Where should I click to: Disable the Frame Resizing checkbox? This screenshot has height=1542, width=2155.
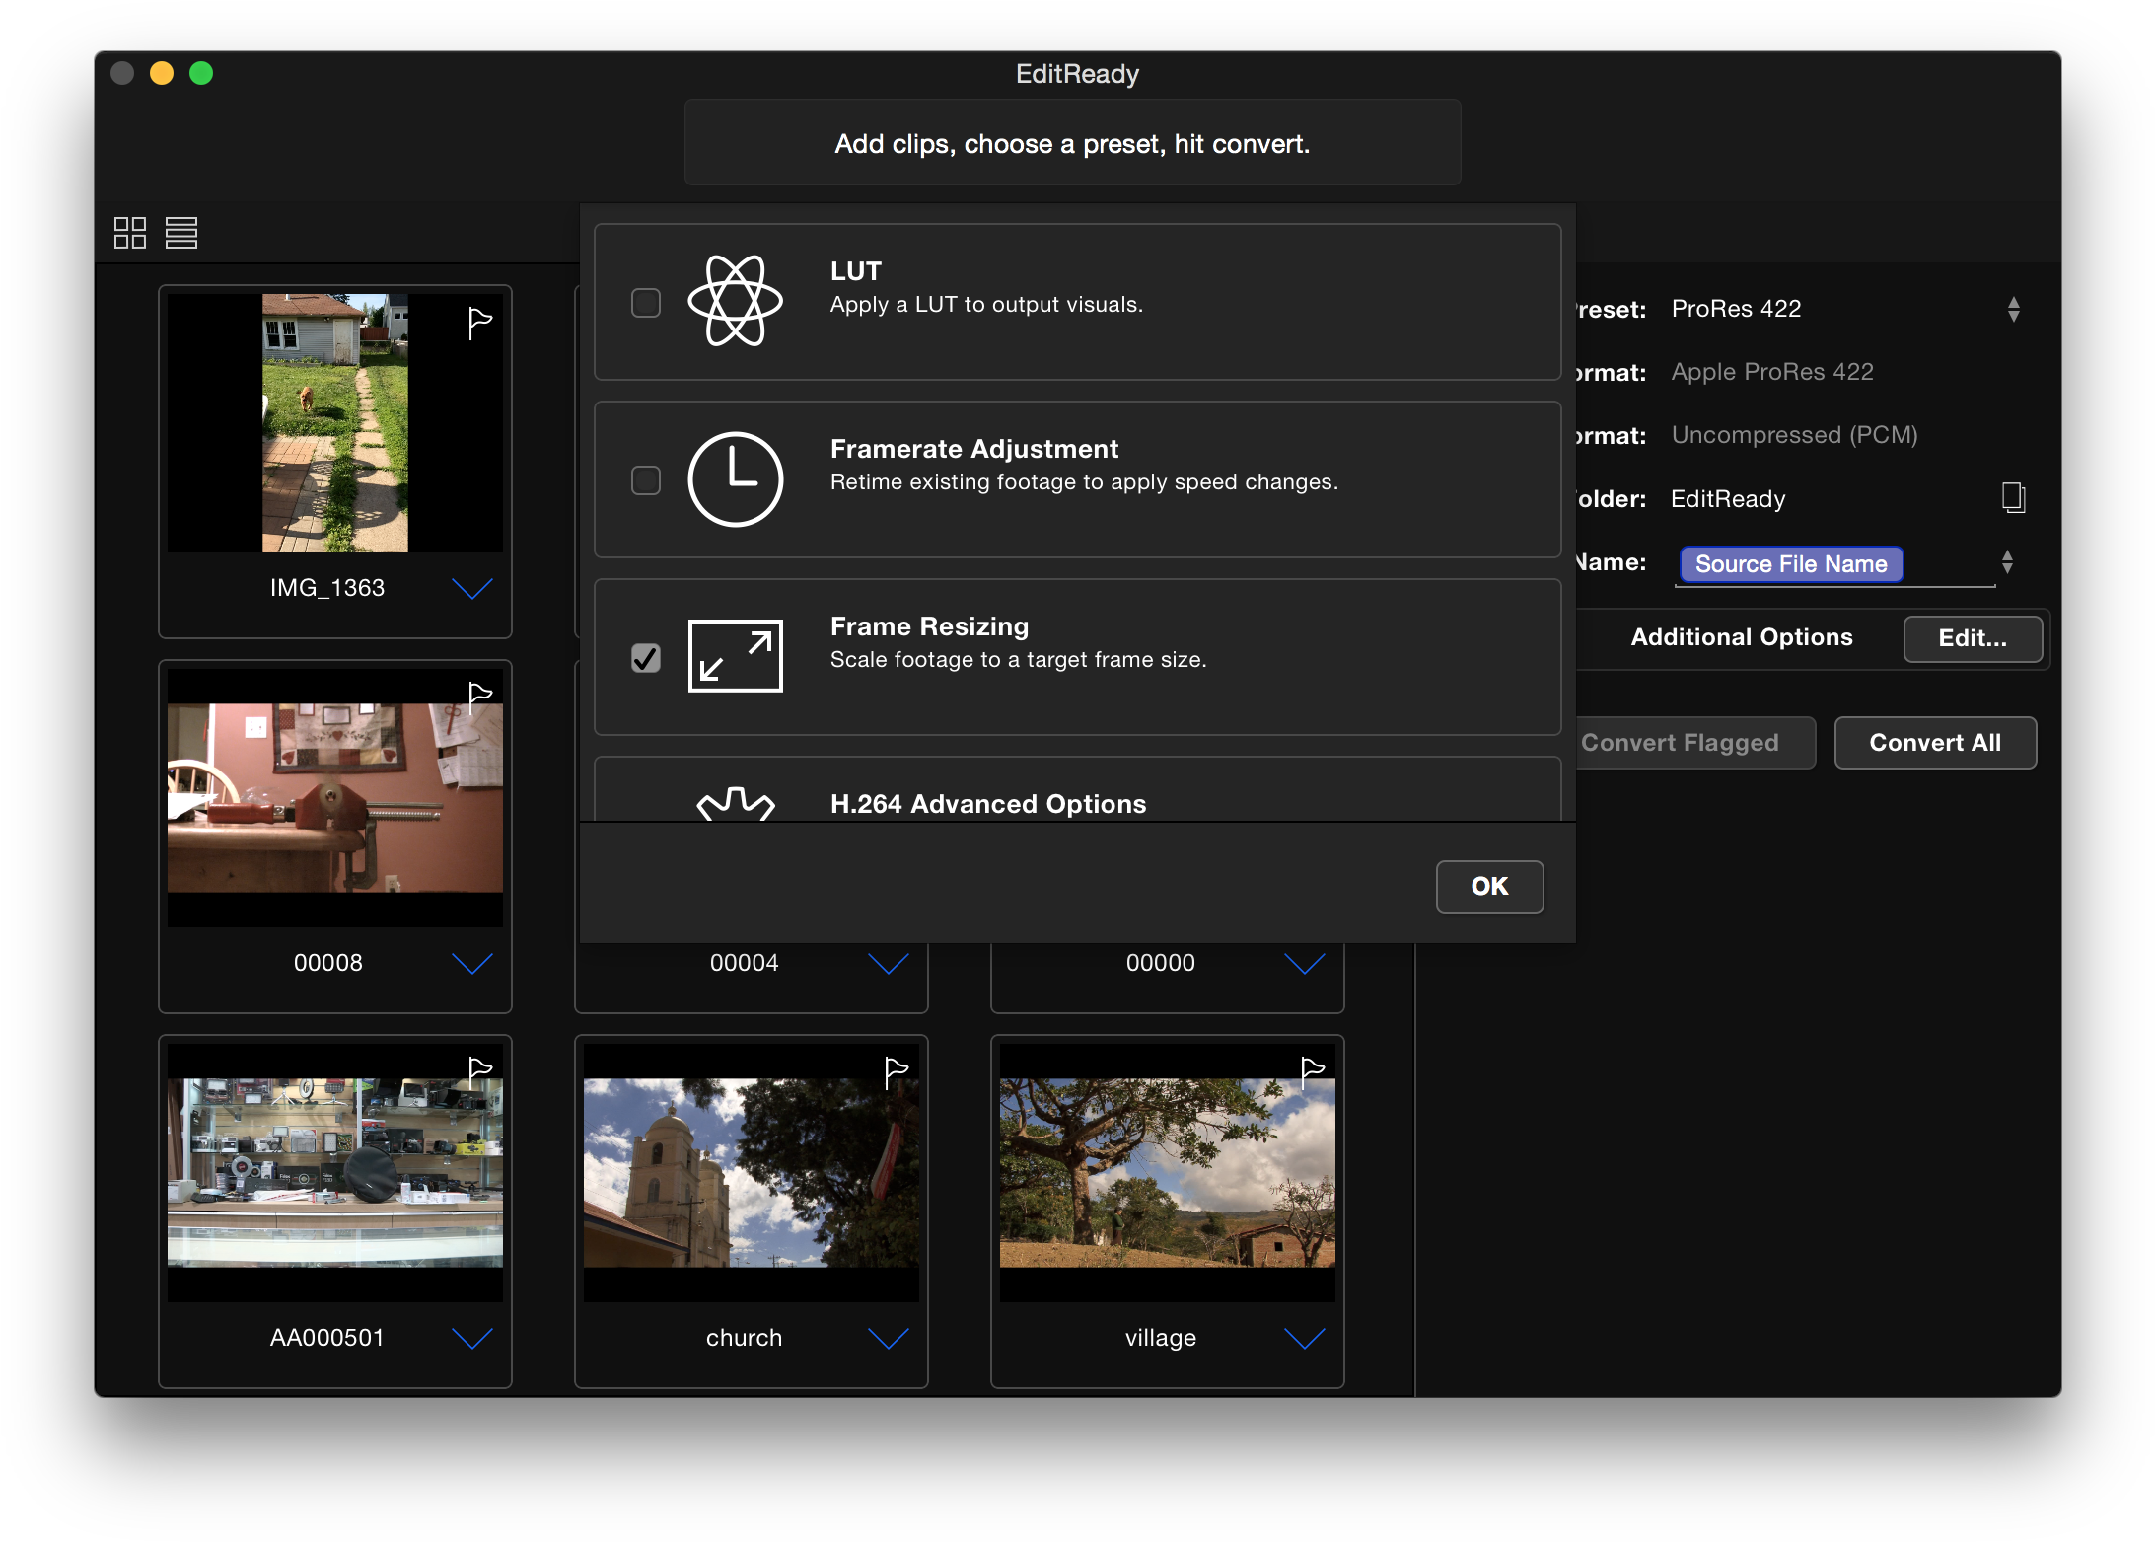pos(646,656)
